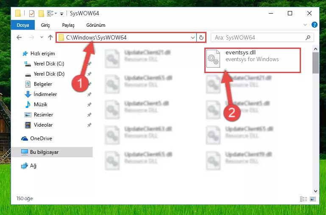The width and height of the screenshot is (326, 215).
Task: Click the New folder icon in title bar
Action: click(41, 14)
